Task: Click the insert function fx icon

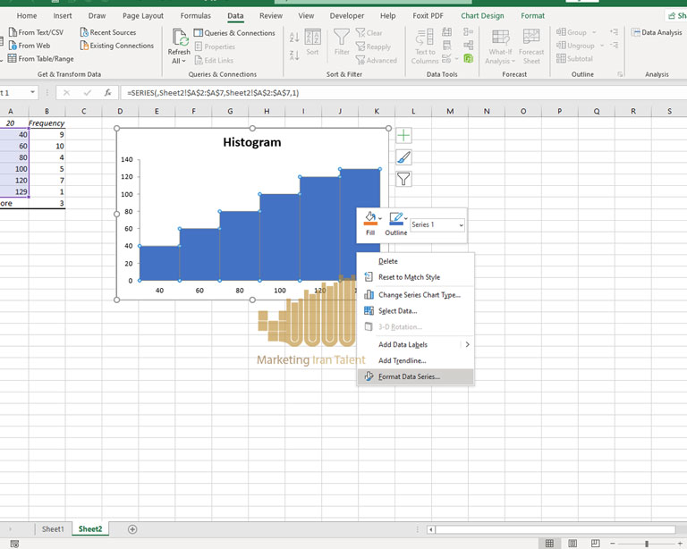Action: click(107, 93)
